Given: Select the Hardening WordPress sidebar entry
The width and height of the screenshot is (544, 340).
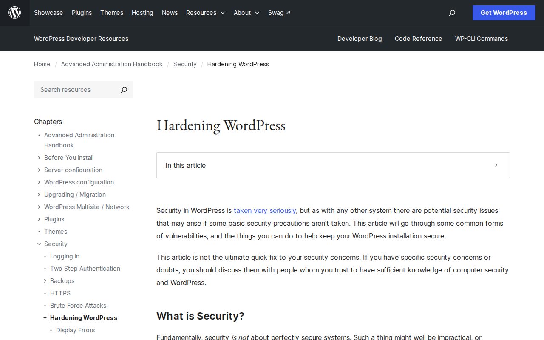Looking at the screenshot, I should point(84,318).
